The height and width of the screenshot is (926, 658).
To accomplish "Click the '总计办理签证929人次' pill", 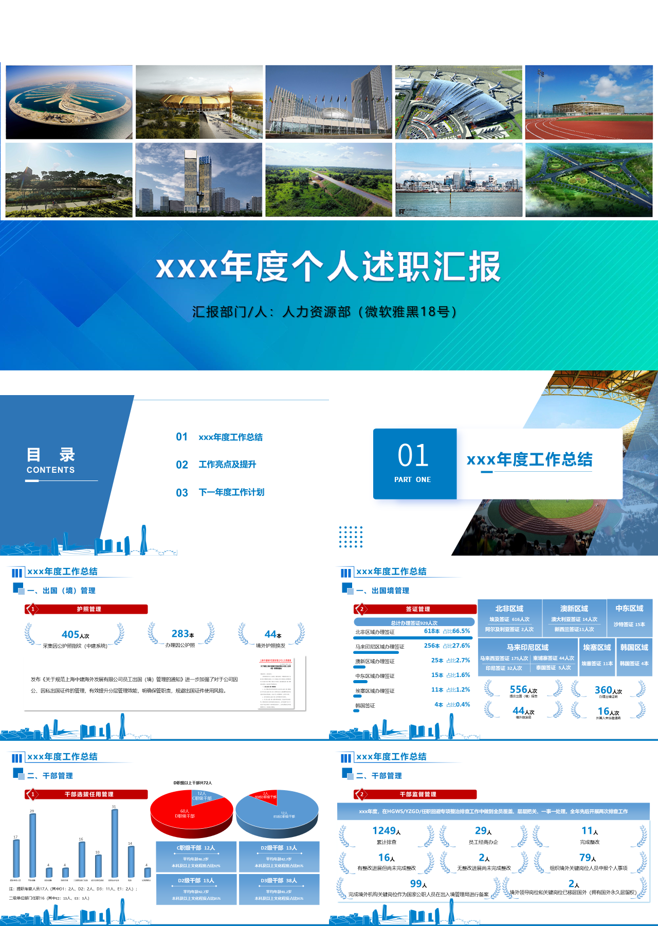I will [x=414, y=622].
